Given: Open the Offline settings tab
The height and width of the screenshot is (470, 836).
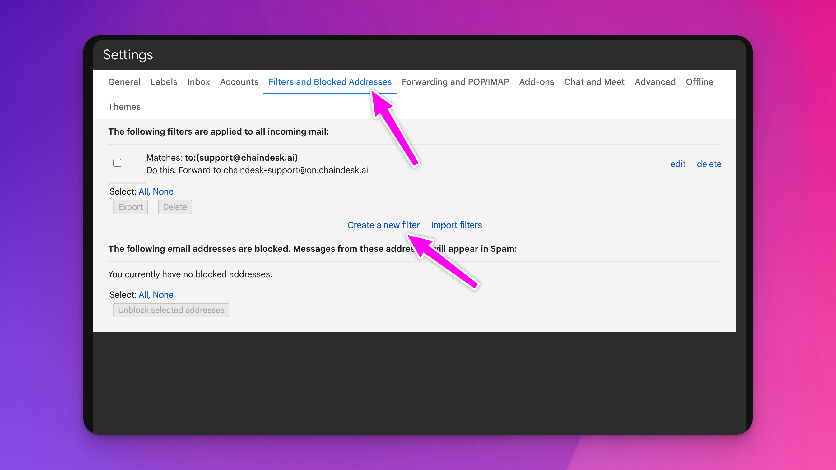Looking at the screenshot, I should click(699, 82).
